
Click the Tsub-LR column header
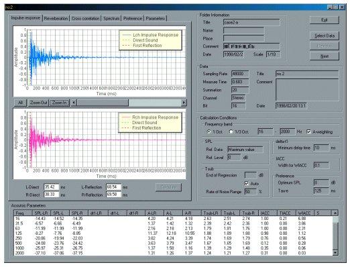pos(211,213)
